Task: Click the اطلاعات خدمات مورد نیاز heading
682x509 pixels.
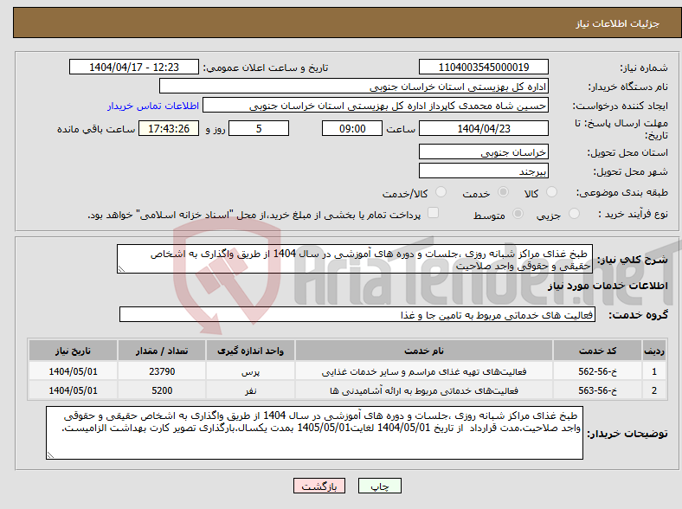Action: [608, 286]
